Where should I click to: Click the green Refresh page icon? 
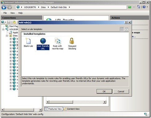pyautogui.click(x=130, y=7)
